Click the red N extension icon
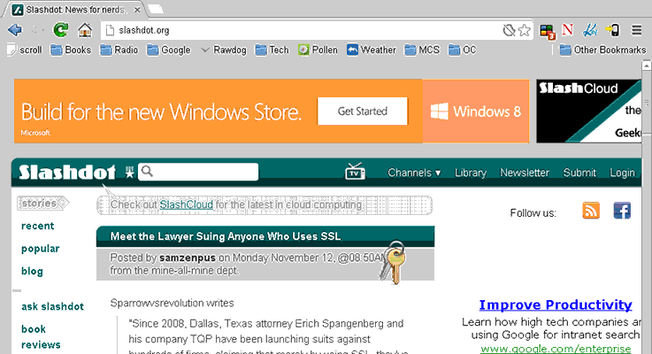Image resolution: width=652 pixels, height=354 pixels. [567, 30]
